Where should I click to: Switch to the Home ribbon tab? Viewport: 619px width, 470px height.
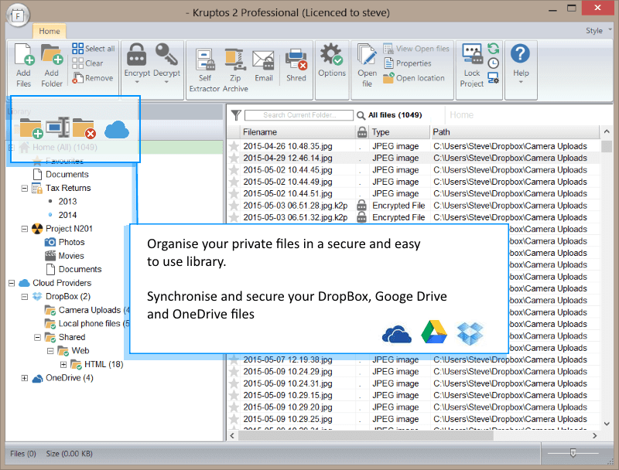pyautogui.click(x=50, y=31)
